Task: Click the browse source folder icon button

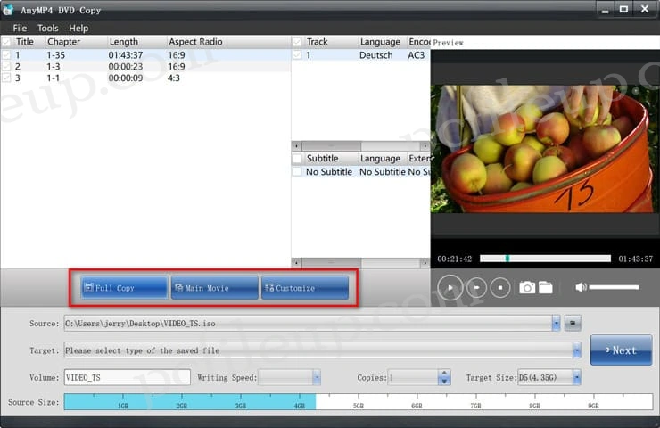Action: 574,324
